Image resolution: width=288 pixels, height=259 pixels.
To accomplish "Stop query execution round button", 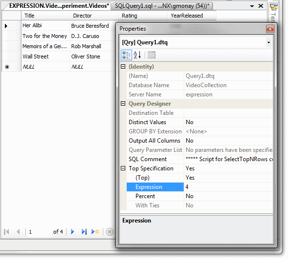I will click(x=110, y=232).
